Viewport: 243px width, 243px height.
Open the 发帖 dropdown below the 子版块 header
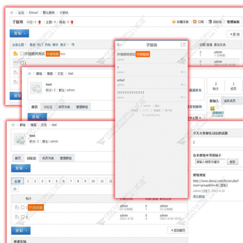point(19,33)
